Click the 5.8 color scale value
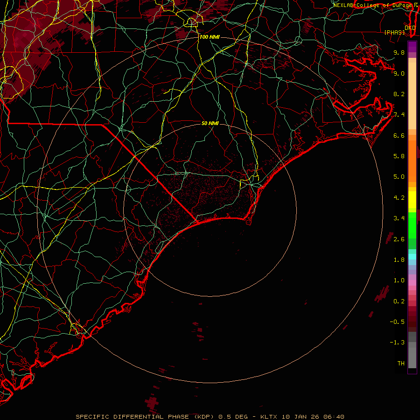The height and width of the screenshot is (420, 420). click(x=399, y=156)
